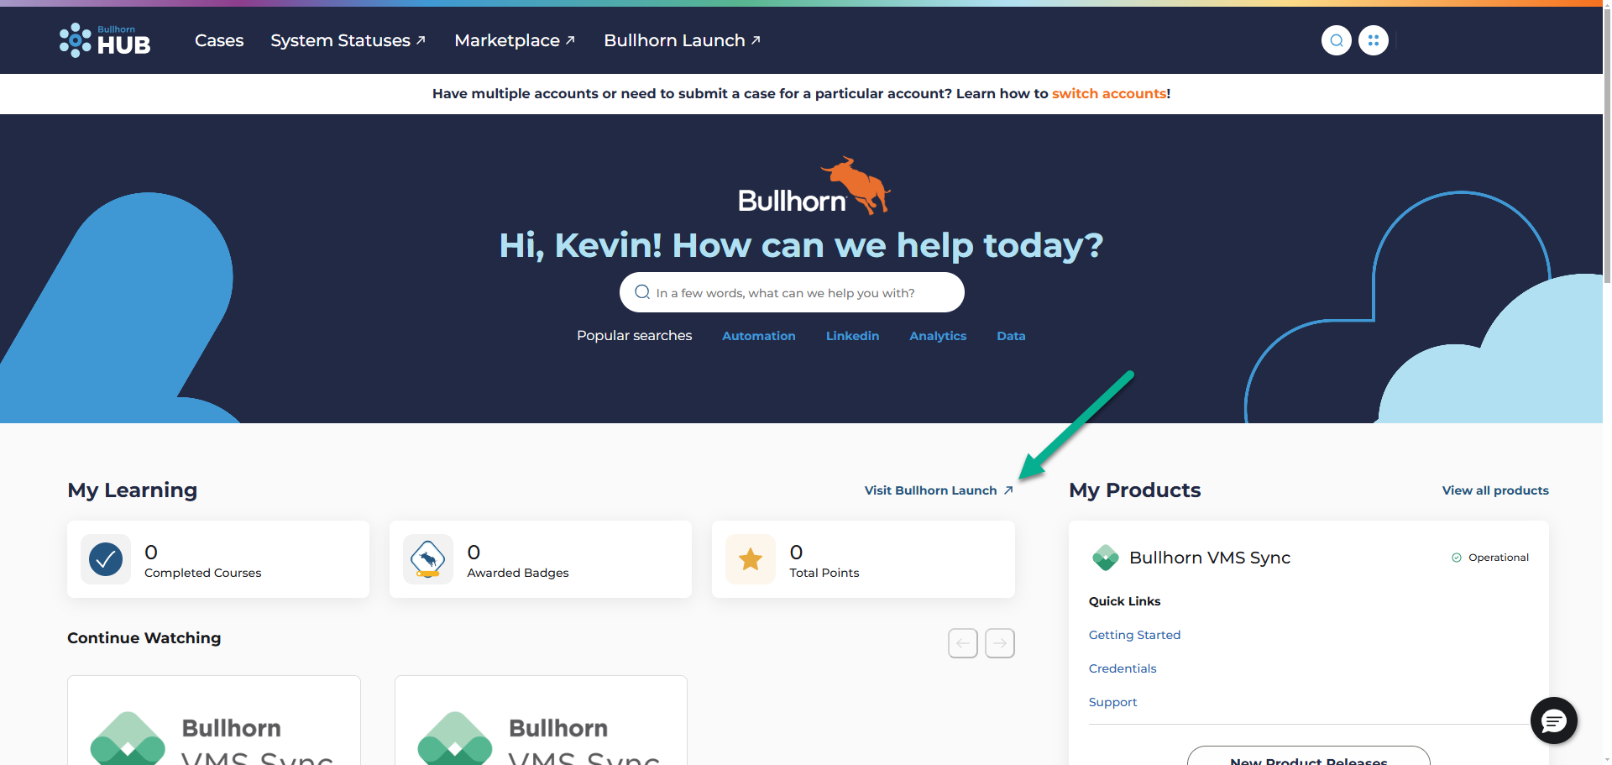Click the New Product Releases button
The image size is (1612, 765).
coord(1308,756)
